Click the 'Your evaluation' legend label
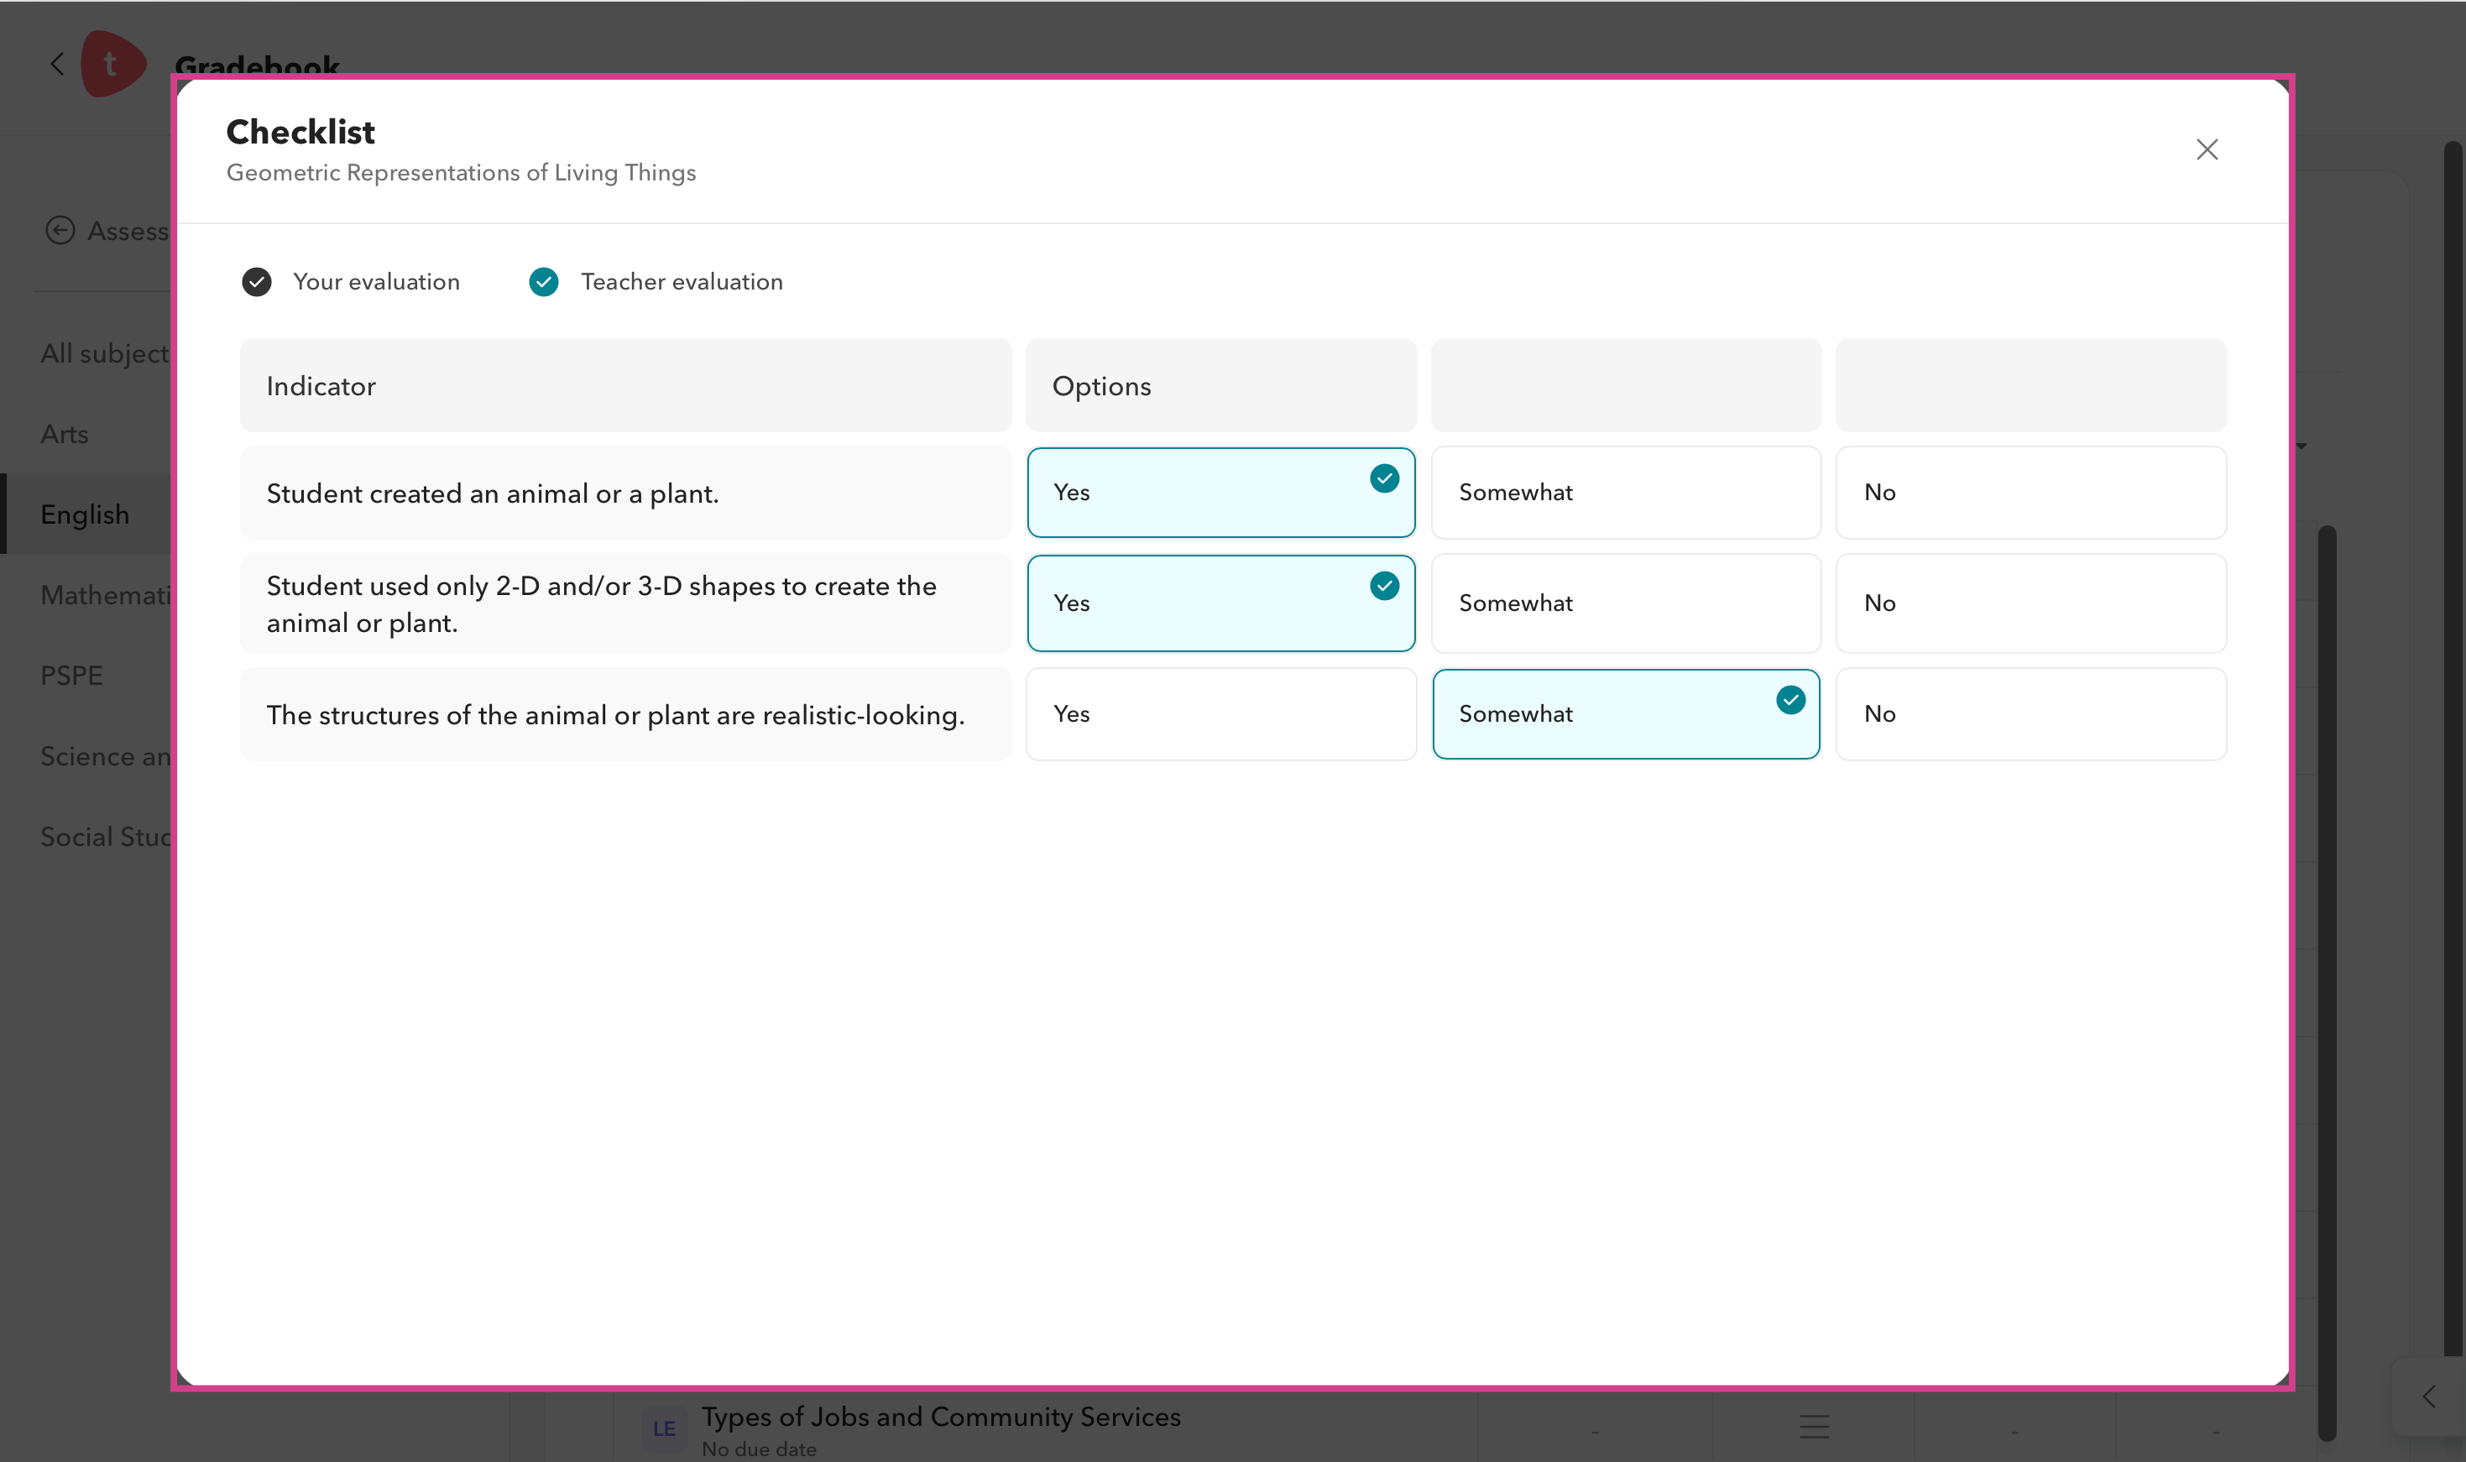Screen dimensions: 2466x1462 click(x=376, y=282)
